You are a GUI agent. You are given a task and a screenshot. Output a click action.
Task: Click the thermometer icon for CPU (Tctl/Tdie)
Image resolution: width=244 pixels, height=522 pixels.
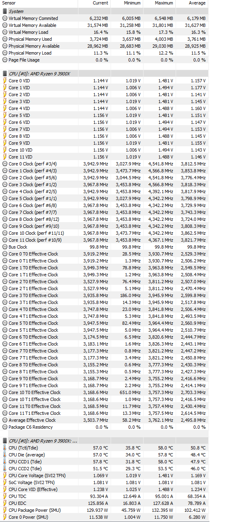(5, 448)
